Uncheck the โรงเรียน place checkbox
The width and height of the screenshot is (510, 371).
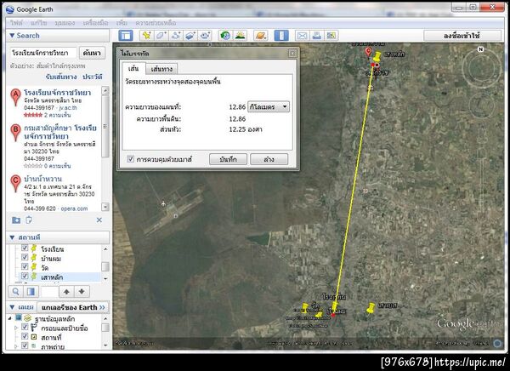25,248
